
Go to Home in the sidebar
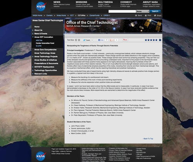point(37,27)
